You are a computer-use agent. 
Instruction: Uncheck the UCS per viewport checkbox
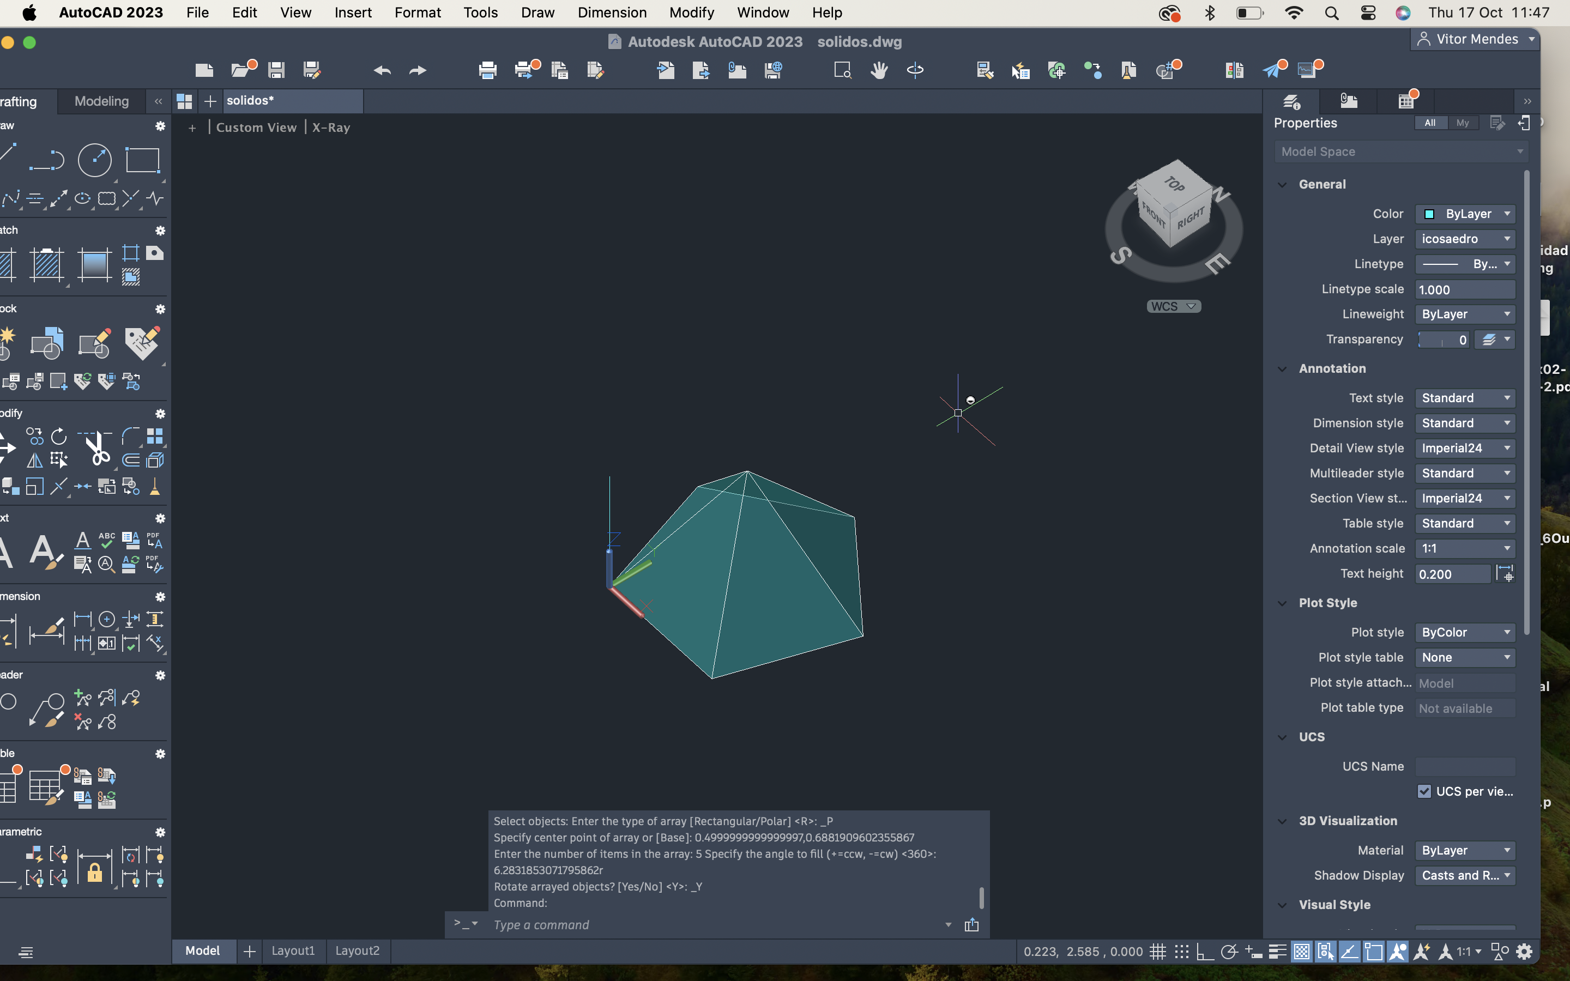[1424, 791]
